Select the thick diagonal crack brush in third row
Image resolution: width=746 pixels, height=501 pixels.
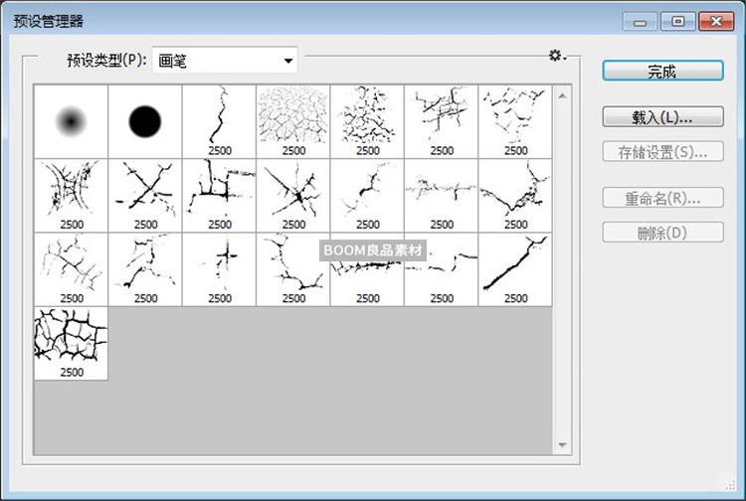click(515, 268)
